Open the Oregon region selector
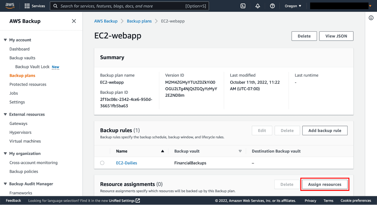The image size is (377, 205). click(293, 6)
